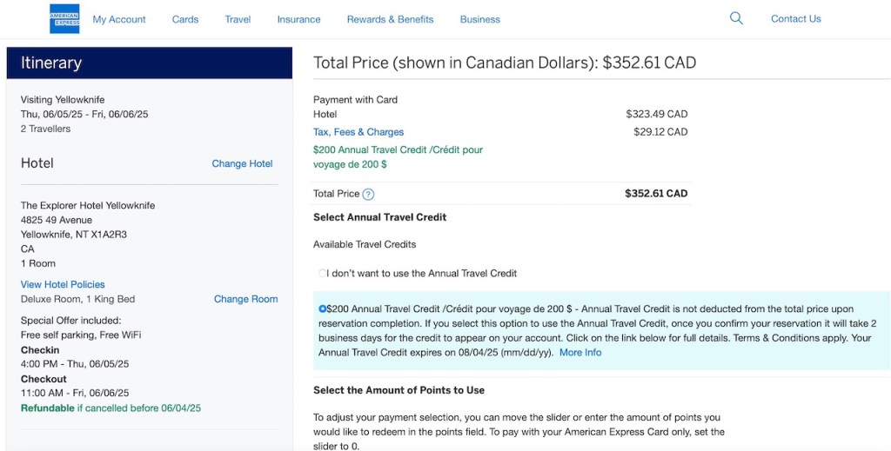The image size is (891, 451).
Task: Open View Hotel Policies link
Action: click(x=63, y=284)
